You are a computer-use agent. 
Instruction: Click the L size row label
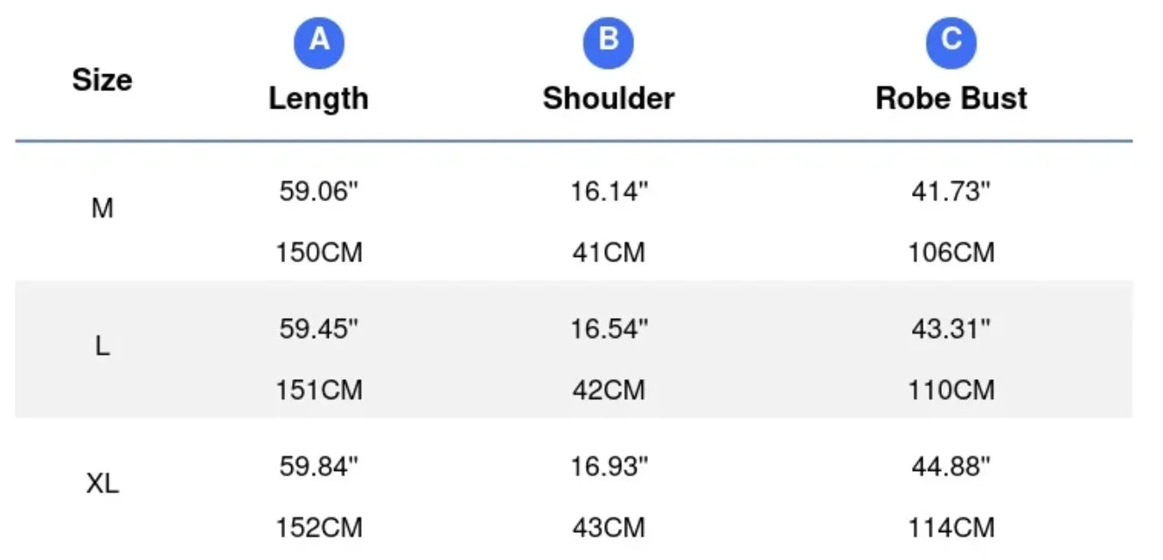click(x=102, y=347)
